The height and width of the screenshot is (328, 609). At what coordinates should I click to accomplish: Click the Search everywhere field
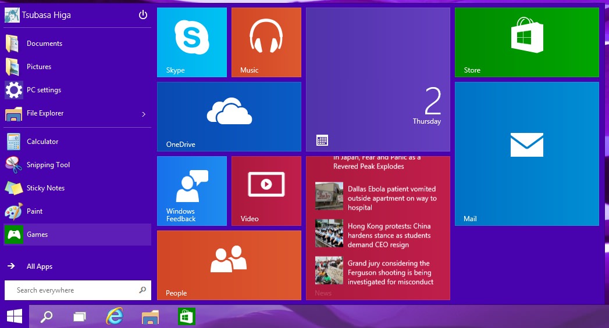point(78,290)
